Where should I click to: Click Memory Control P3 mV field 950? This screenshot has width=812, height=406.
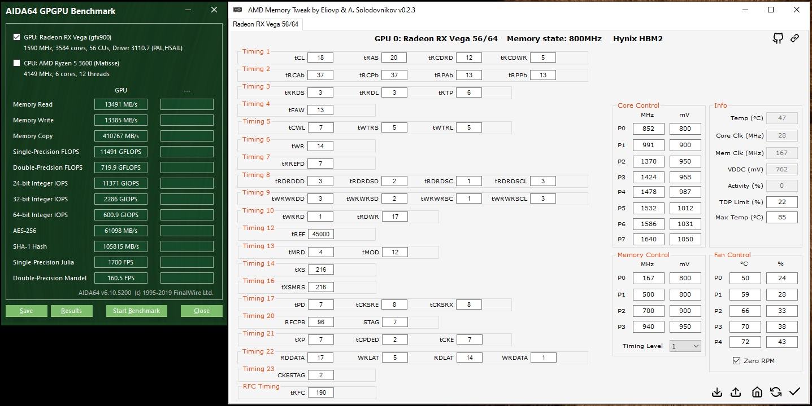[x=685, y=326]
